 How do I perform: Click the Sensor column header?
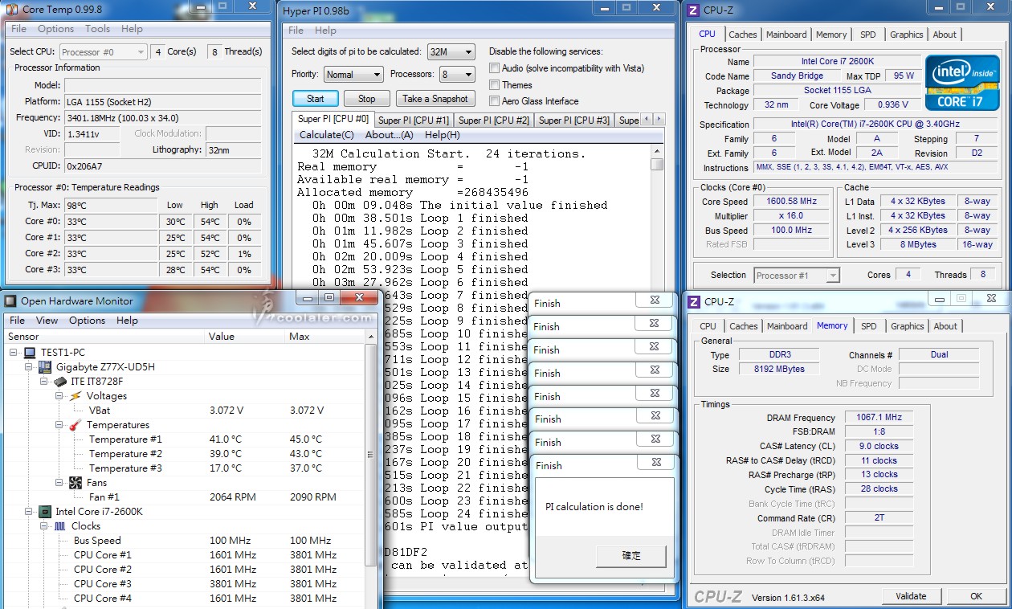[x=104, y=337]
